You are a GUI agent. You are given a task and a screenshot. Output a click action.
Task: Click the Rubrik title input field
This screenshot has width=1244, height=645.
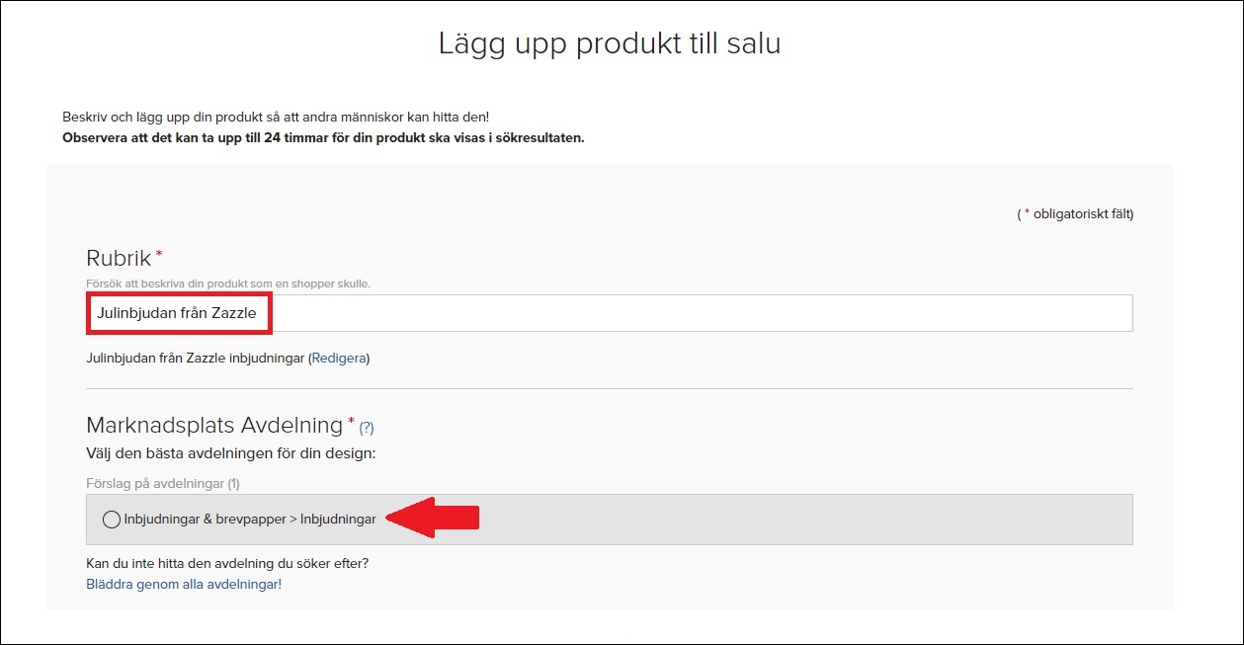coord(609,313)
